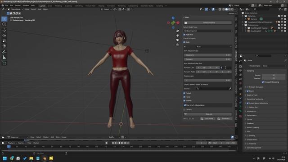
Task: Select the Scale tool
Action: coord(4,41)
